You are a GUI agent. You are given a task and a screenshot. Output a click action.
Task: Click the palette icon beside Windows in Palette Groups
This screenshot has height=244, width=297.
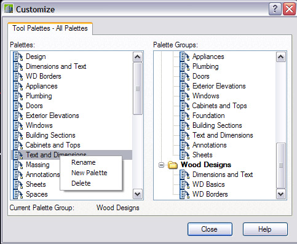click(184, 96)
